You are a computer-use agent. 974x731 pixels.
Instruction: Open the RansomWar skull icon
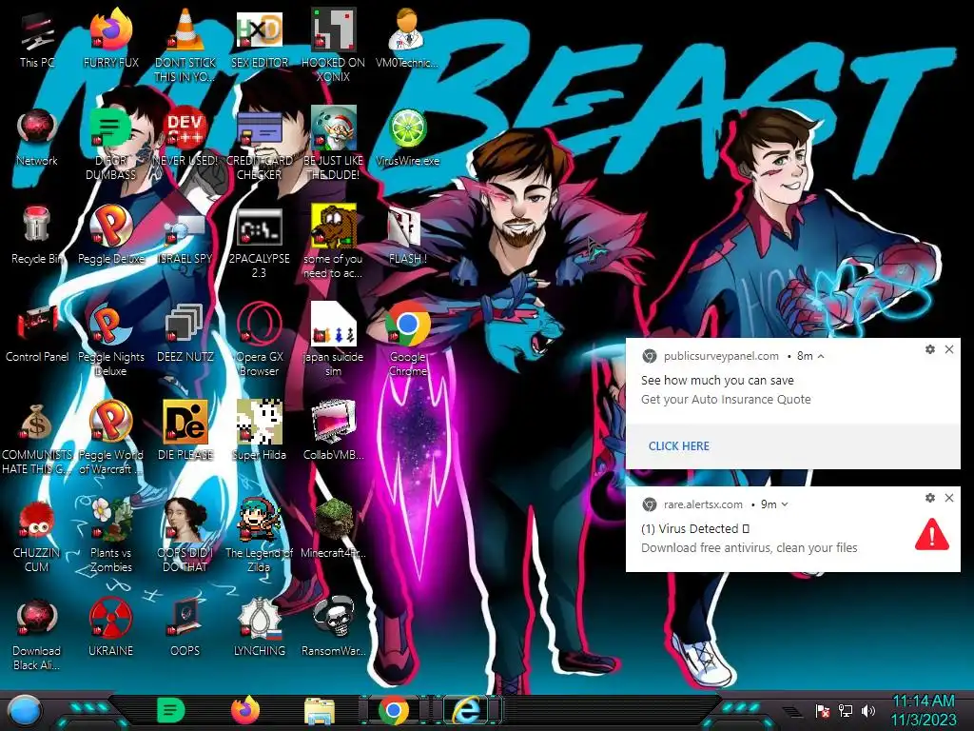click(x=334, y=628)
